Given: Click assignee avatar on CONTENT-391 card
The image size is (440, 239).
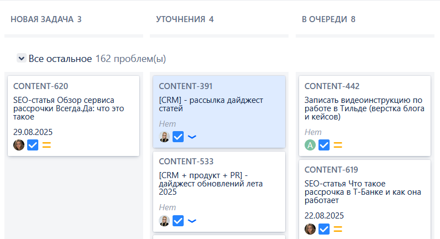Looking at the screenshot, I should click(164, 137).
